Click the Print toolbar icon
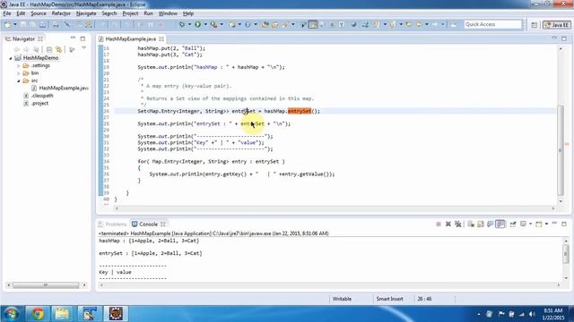Screen dimensions: 574x322 (x=56, y=24)
